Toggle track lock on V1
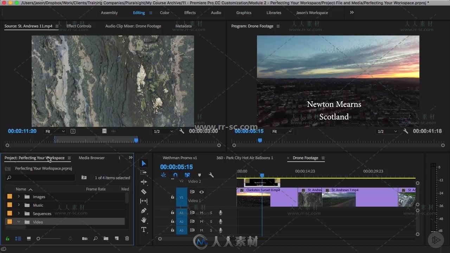Image resolution: width=450 pixels, height=253 pixels. (x=173, y=197)
